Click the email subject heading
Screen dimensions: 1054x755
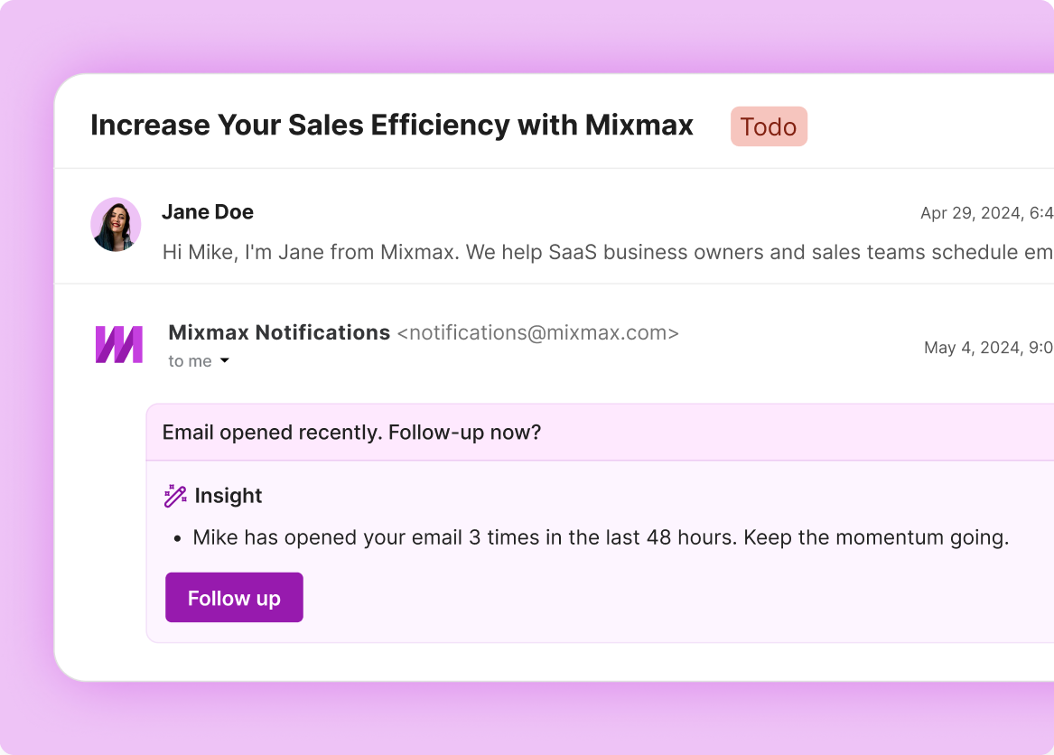(x=392, y=126)
